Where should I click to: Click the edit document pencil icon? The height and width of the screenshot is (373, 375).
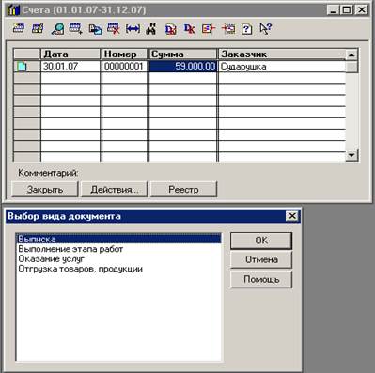click(x=38, y=28)
